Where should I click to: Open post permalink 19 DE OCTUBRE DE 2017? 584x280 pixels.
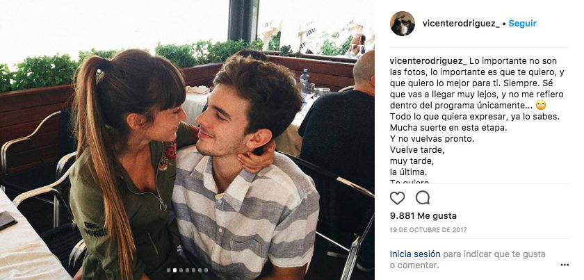point(428,230)
